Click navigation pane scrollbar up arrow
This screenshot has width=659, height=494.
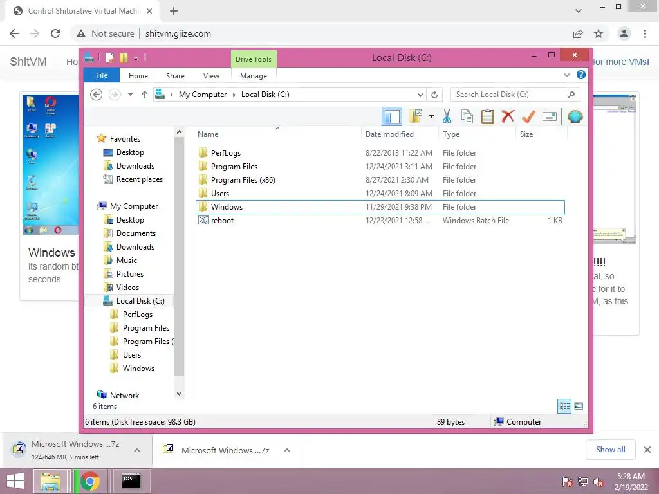tap(179, 132)
